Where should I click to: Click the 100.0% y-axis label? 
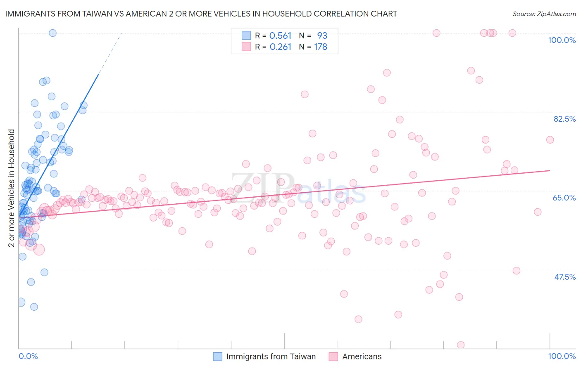pos(562,40)
